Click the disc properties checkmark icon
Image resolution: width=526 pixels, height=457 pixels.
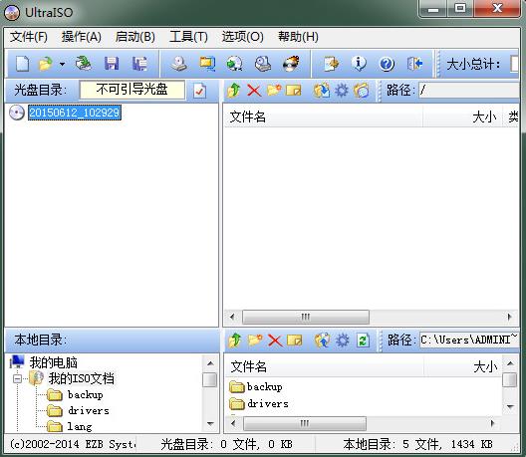click(x=199, y=91)
